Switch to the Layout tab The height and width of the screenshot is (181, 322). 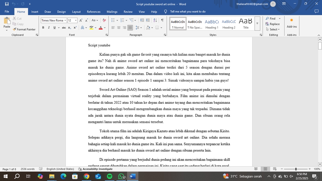(x=76, y=12)
